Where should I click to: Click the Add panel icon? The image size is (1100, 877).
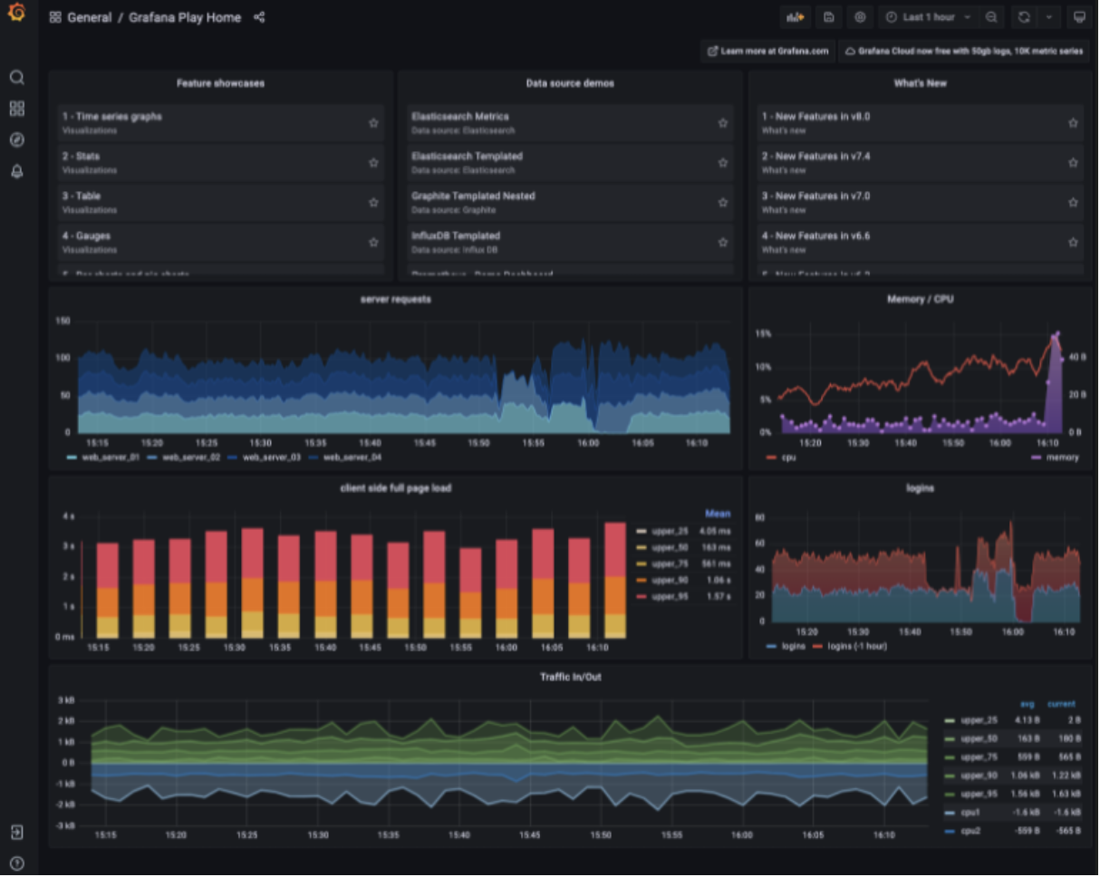pos(796,17)
